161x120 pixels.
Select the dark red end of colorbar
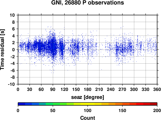pyautogui.click(x=154, y=104)
